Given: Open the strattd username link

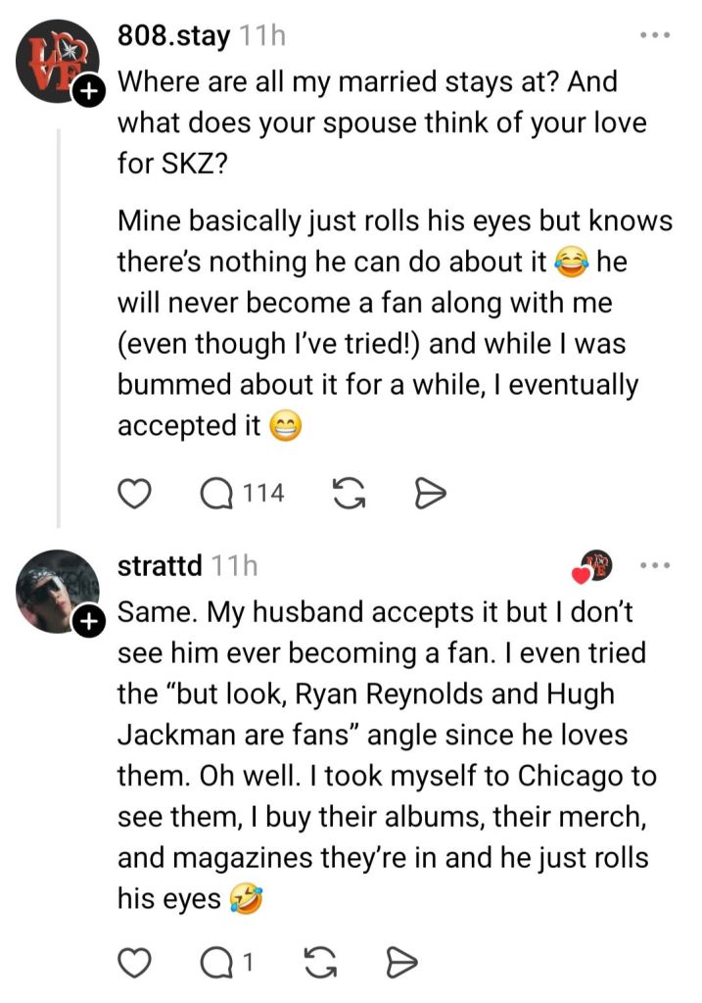Looking at the screenshot, I should [160, 565].
